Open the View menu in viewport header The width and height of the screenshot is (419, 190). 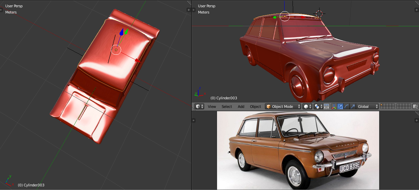click(x=212, y=107)
